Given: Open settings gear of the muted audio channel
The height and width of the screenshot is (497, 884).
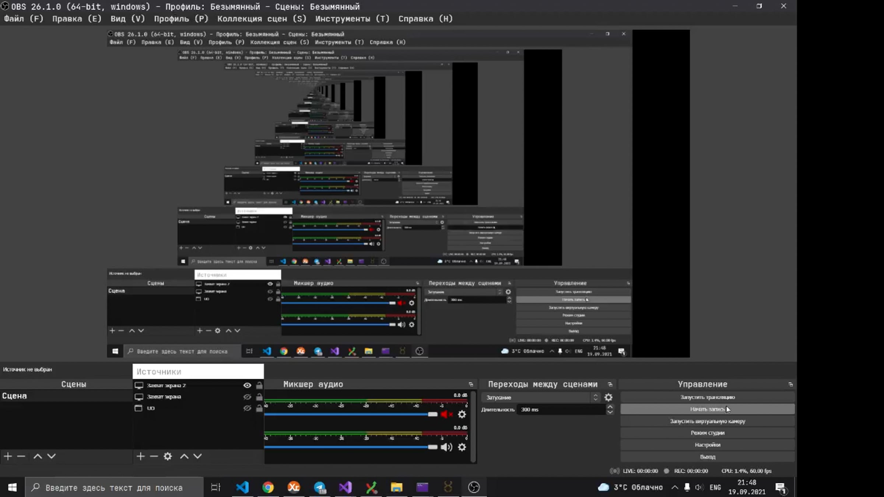Looking at the screenshot, I should 462,415.
